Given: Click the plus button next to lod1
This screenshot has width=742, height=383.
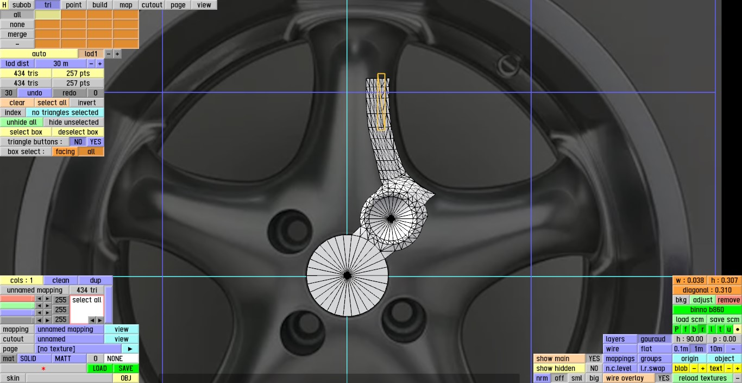Looking at the screenshot, I should pyautogui.click(x=117, y=54).
